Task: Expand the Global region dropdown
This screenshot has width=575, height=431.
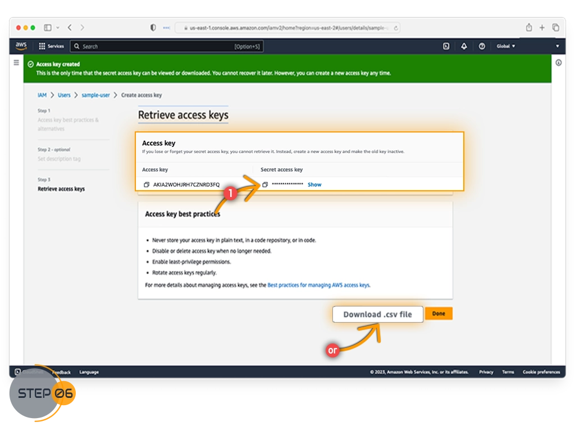Action: point(505,47)
